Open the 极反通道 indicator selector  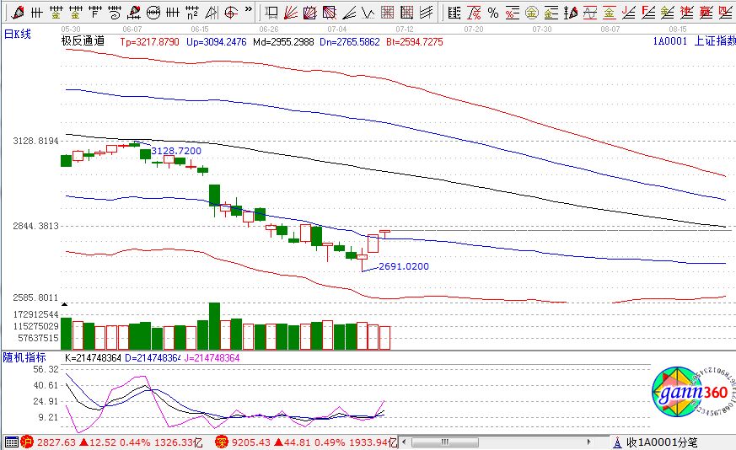tap(83, 40)
